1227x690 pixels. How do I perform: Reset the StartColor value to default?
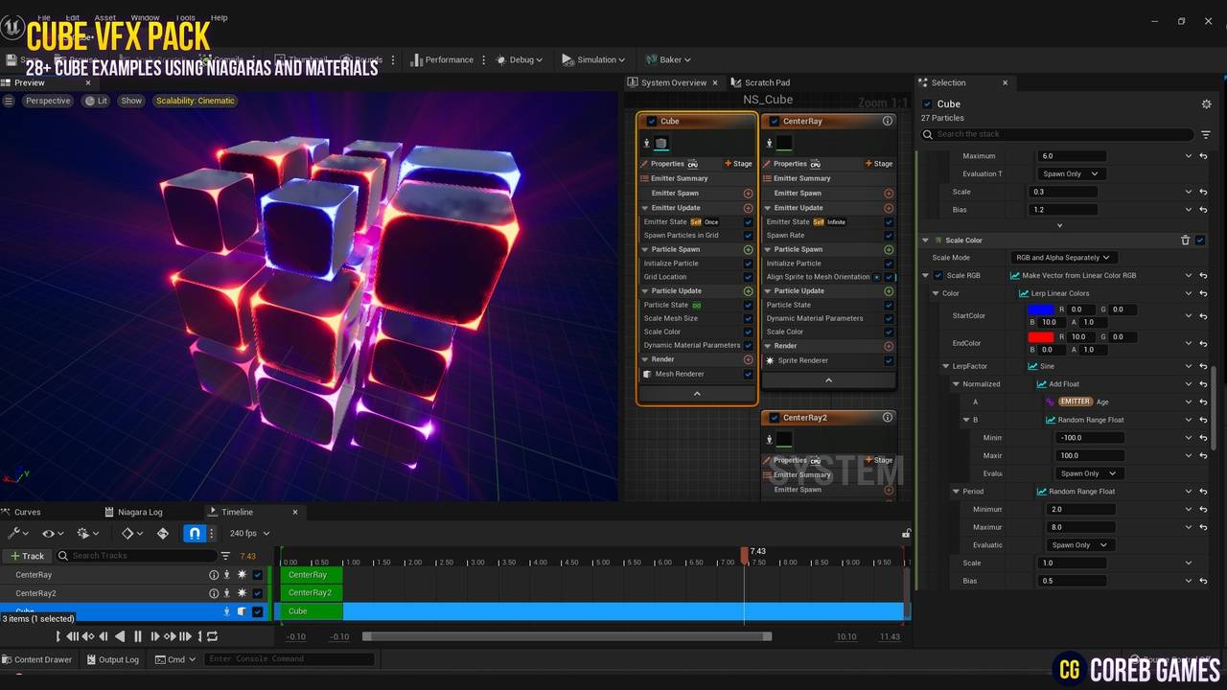1203,315
